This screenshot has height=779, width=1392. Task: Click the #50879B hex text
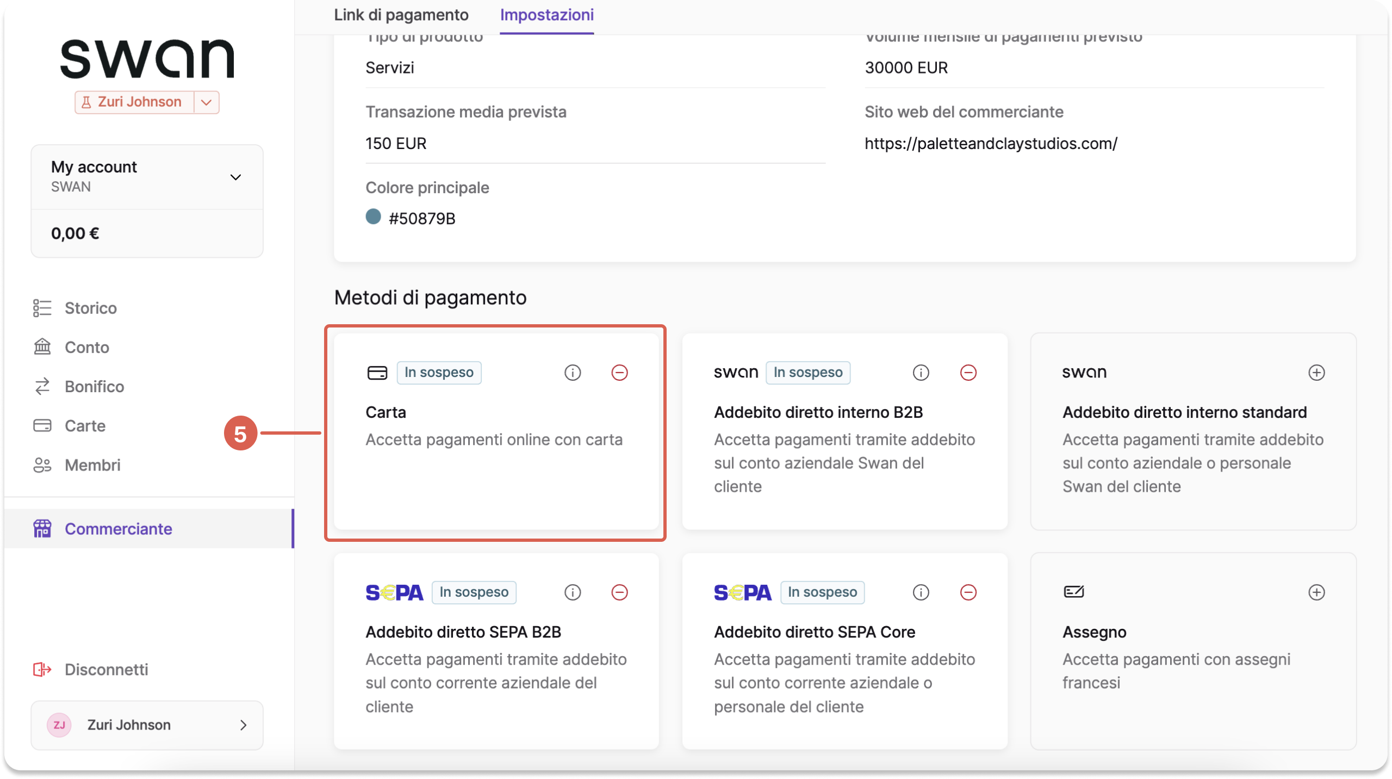(x=422, y=219)
